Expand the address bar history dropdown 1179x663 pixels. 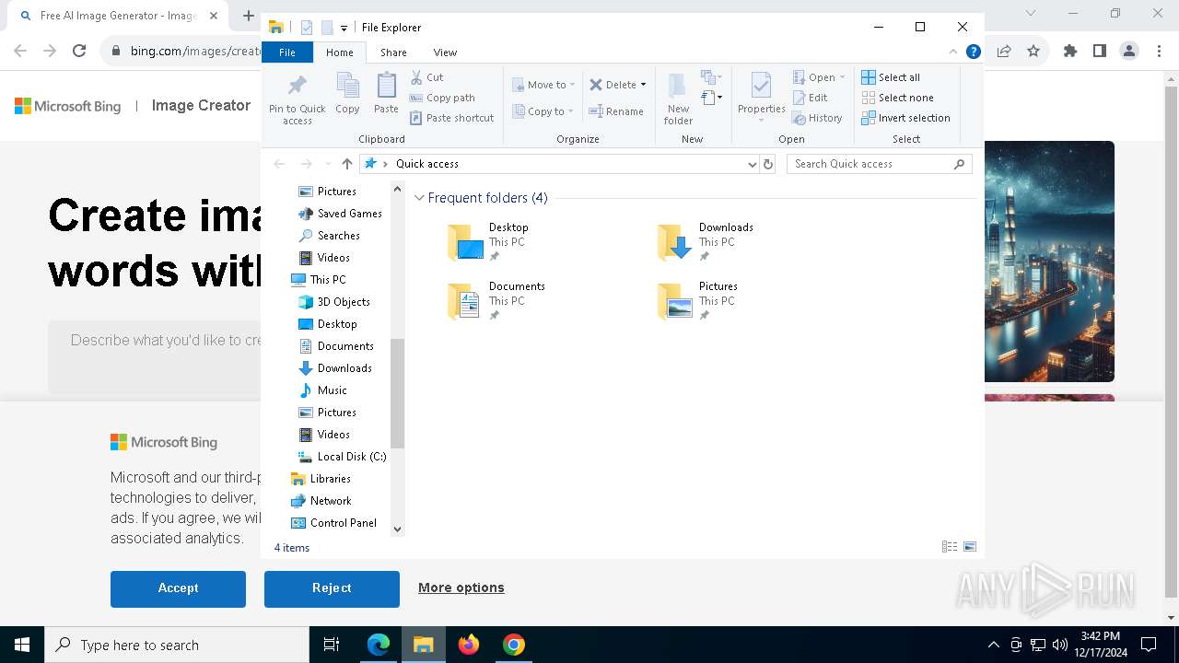coord(753,164)
